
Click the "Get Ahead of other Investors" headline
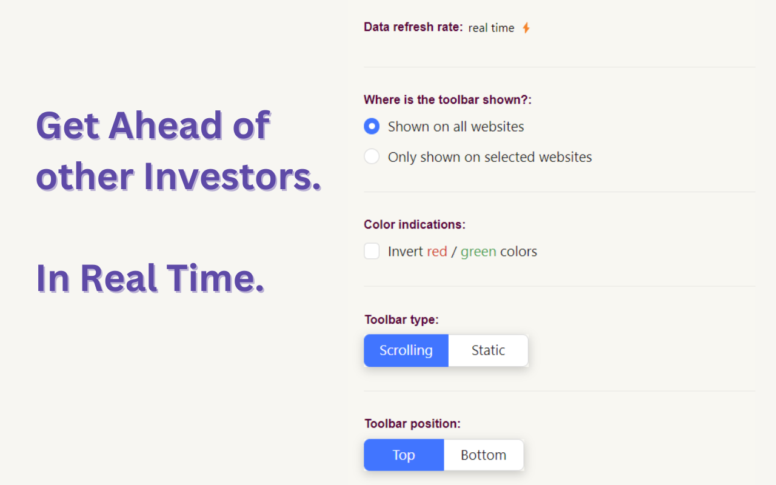pyautogui.click(x=179, y=150)
